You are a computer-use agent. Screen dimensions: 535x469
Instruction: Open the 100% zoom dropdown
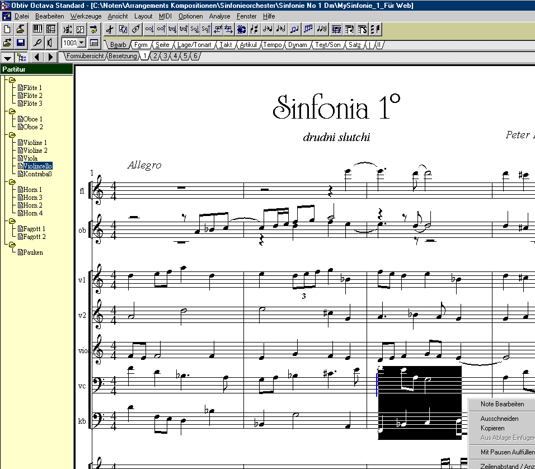81,43
